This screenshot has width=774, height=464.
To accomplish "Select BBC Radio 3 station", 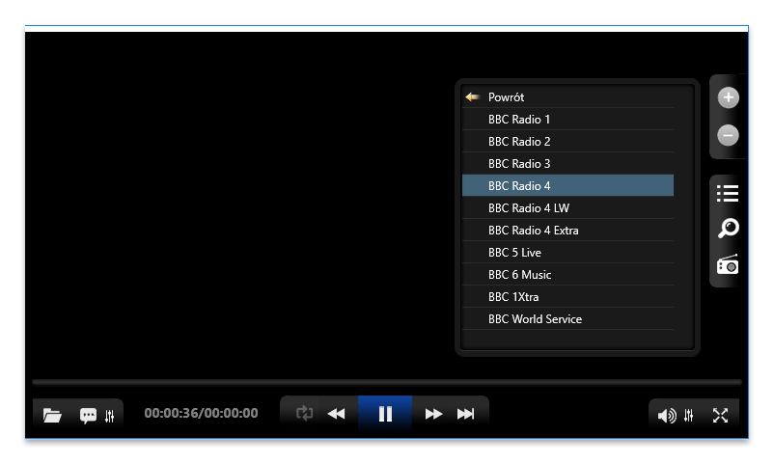I will [x=567, y=163].
